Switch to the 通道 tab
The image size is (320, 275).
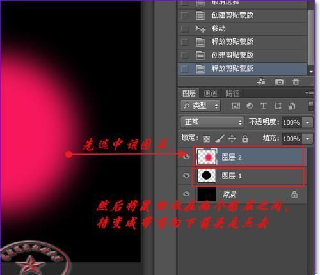coord(210,93)
